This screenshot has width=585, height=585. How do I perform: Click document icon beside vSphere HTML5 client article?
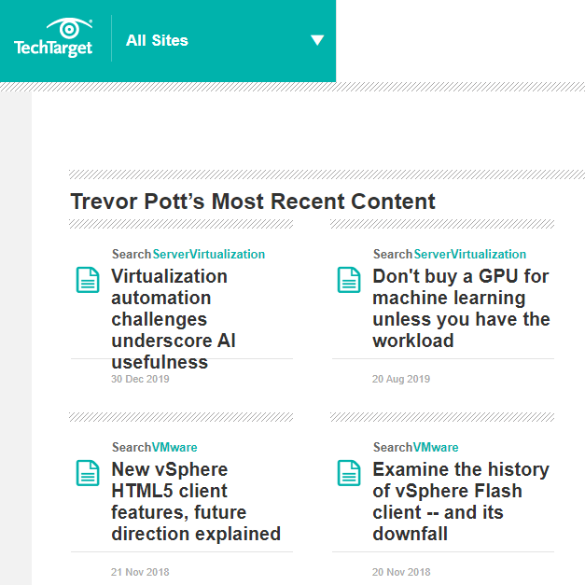pos(87,472)
